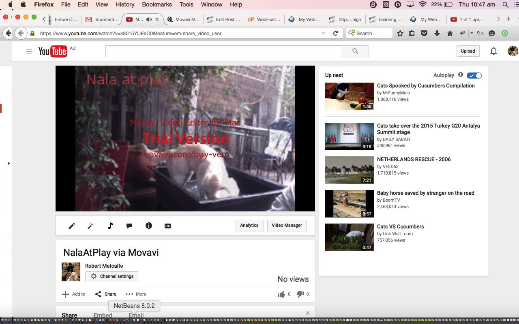The width and height of the screenshot is (519, 324).
Task: Open the magic wand enhancements tool
Action: pyautogui.click(x=91, y=226)
